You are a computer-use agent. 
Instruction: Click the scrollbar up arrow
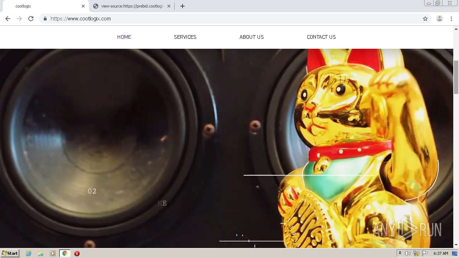pos(456,29)
